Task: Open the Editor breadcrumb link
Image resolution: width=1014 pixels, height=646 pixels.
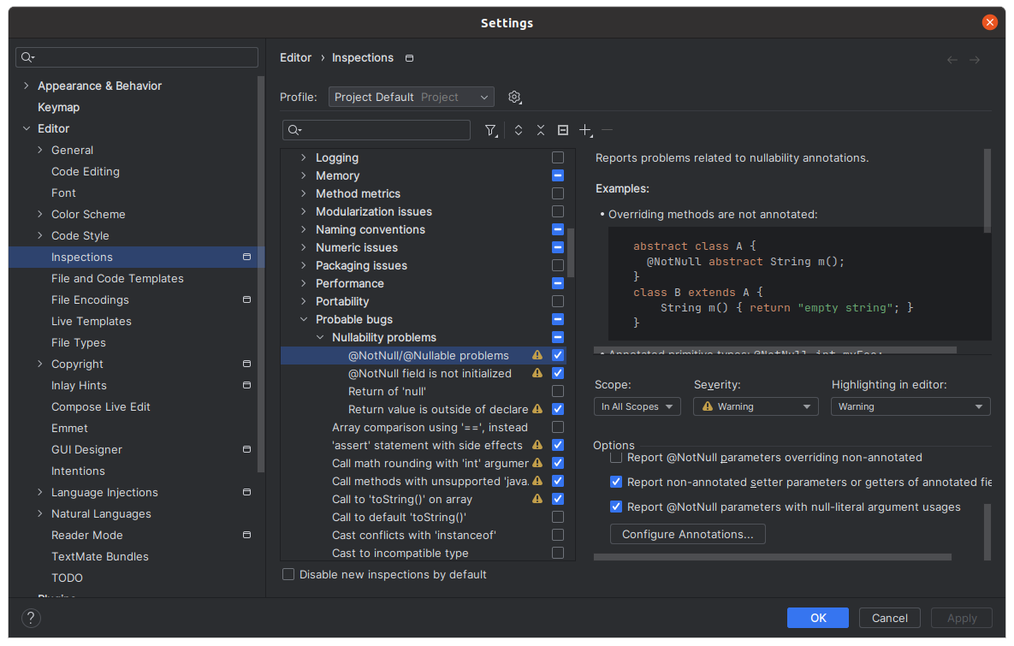Action: 295,57
